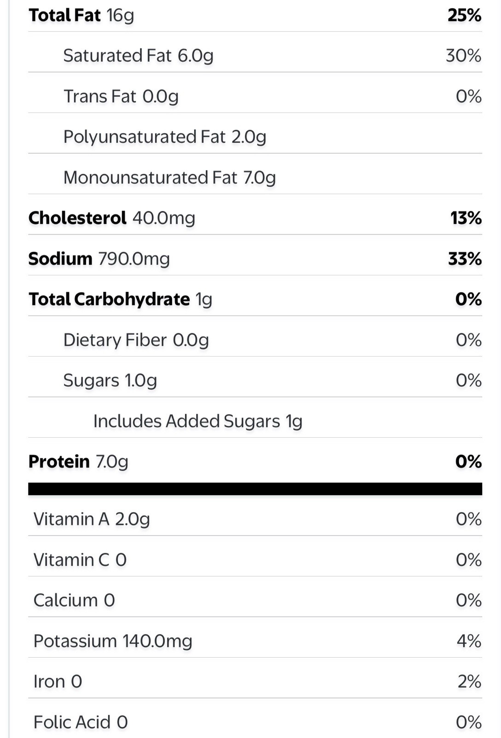Tap the Protein 7.0g row
501x738 pixels.
click(255, 461)
